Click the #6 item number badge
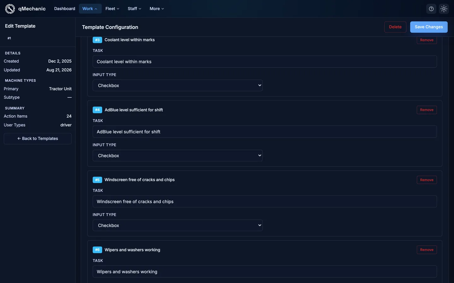This screenshot has width=454, height=283. coord(97,250)
